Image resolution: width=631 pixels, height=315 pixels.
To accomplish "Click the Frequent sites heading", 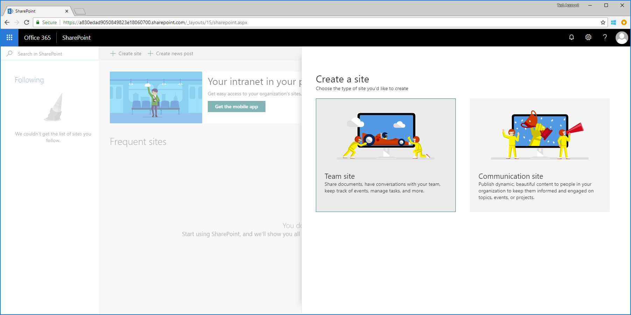I will 138,142.
